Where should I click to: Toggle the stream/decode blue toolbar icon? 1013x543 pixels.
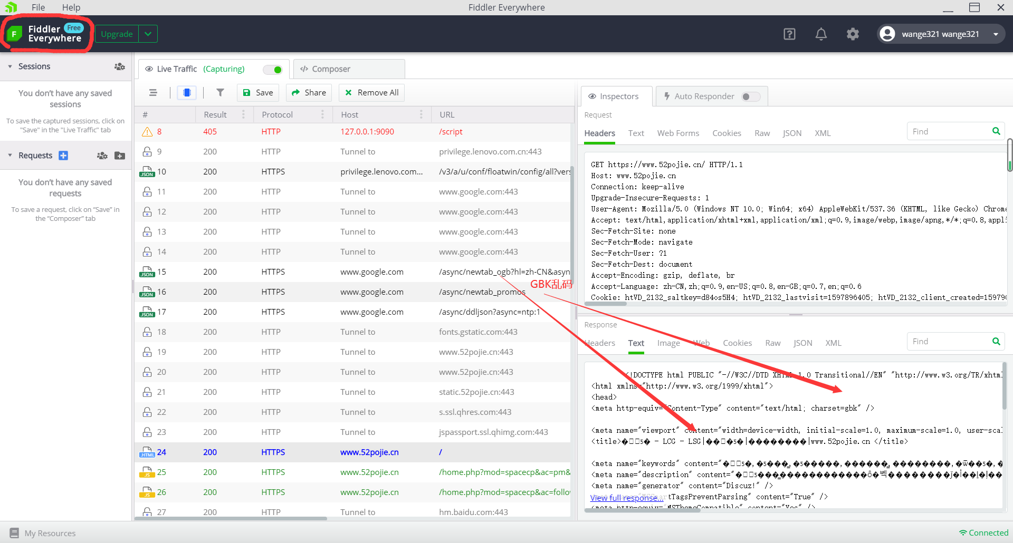(187, 93)
